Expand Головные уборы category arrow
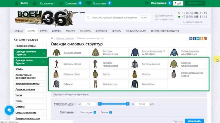The image size is (220, 123). [44, 46]
